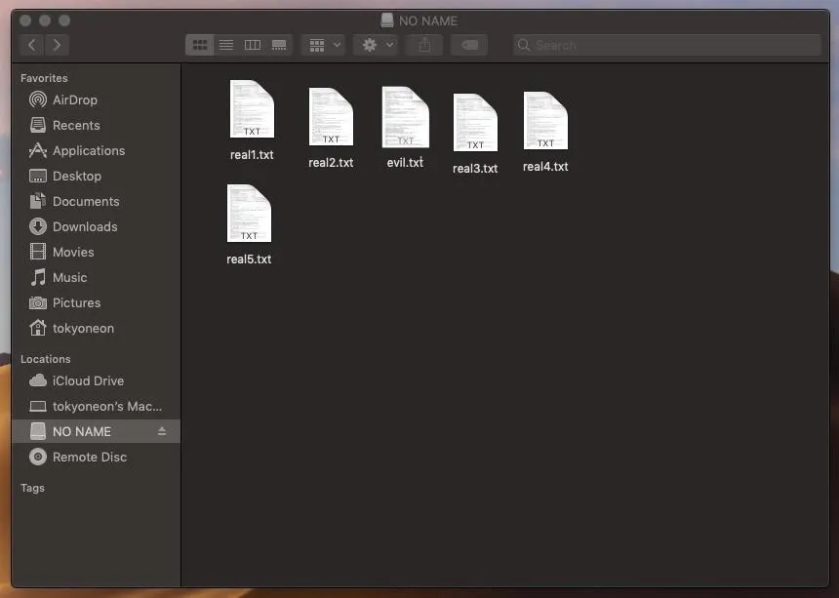
Task: Select the real3.txt file icon
Action: click(475, 123)
